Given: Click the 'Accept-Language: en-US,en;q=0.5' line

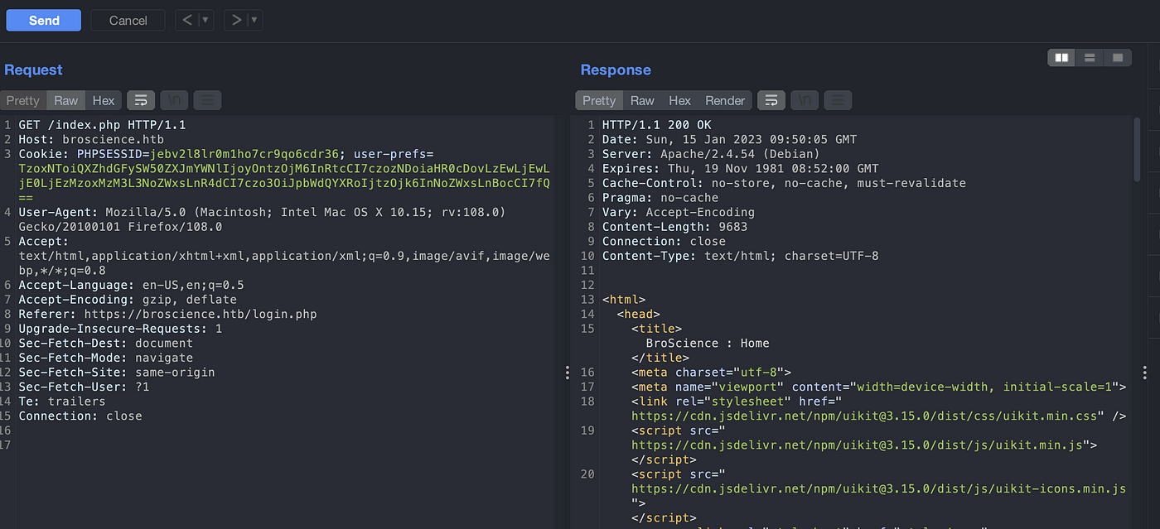Looking at the screenshot, I should 131,285.
